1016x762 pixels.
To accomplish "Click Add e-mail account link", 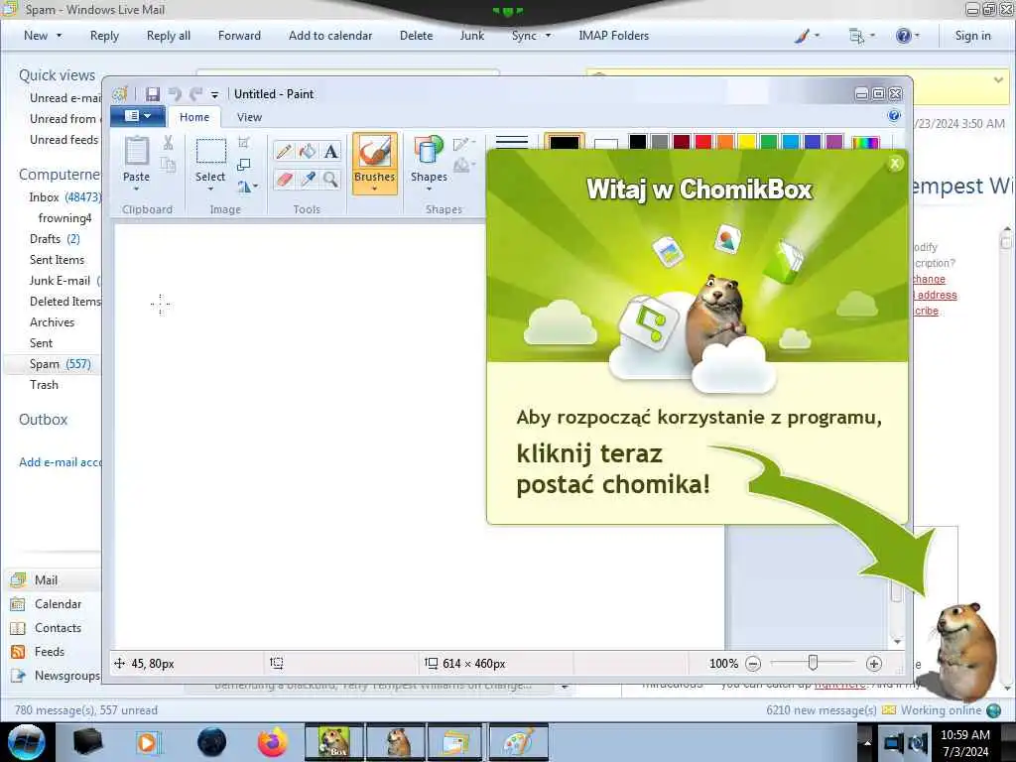I will pos(61,462).
